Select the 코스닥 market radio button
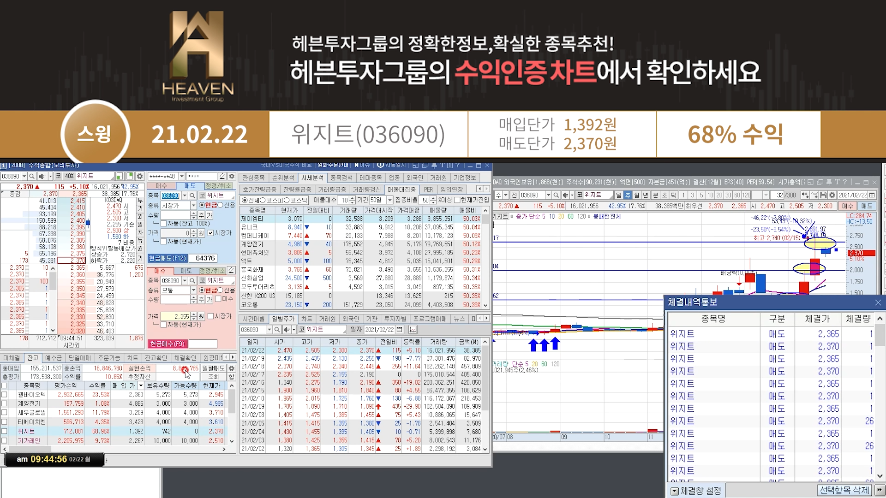 pos(287,200)
